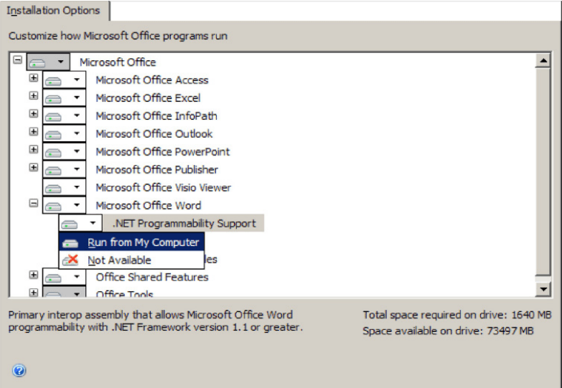Open install-state dropdown for Microsoft Office Excel
562x388 pixels.
64,98
